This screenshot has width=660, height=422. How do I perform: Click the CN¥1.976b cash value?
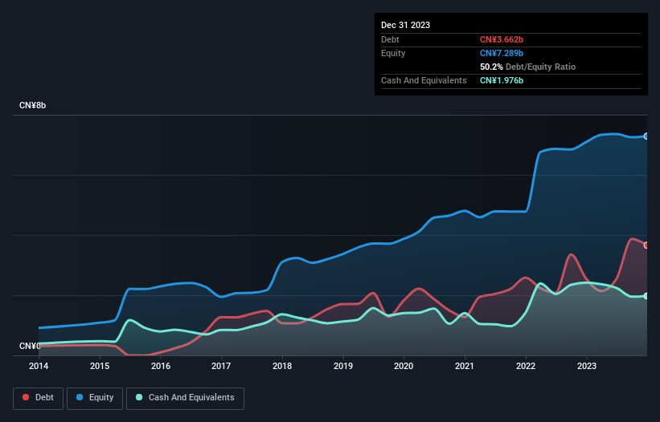pyautogui.click(x=502, y=80)
